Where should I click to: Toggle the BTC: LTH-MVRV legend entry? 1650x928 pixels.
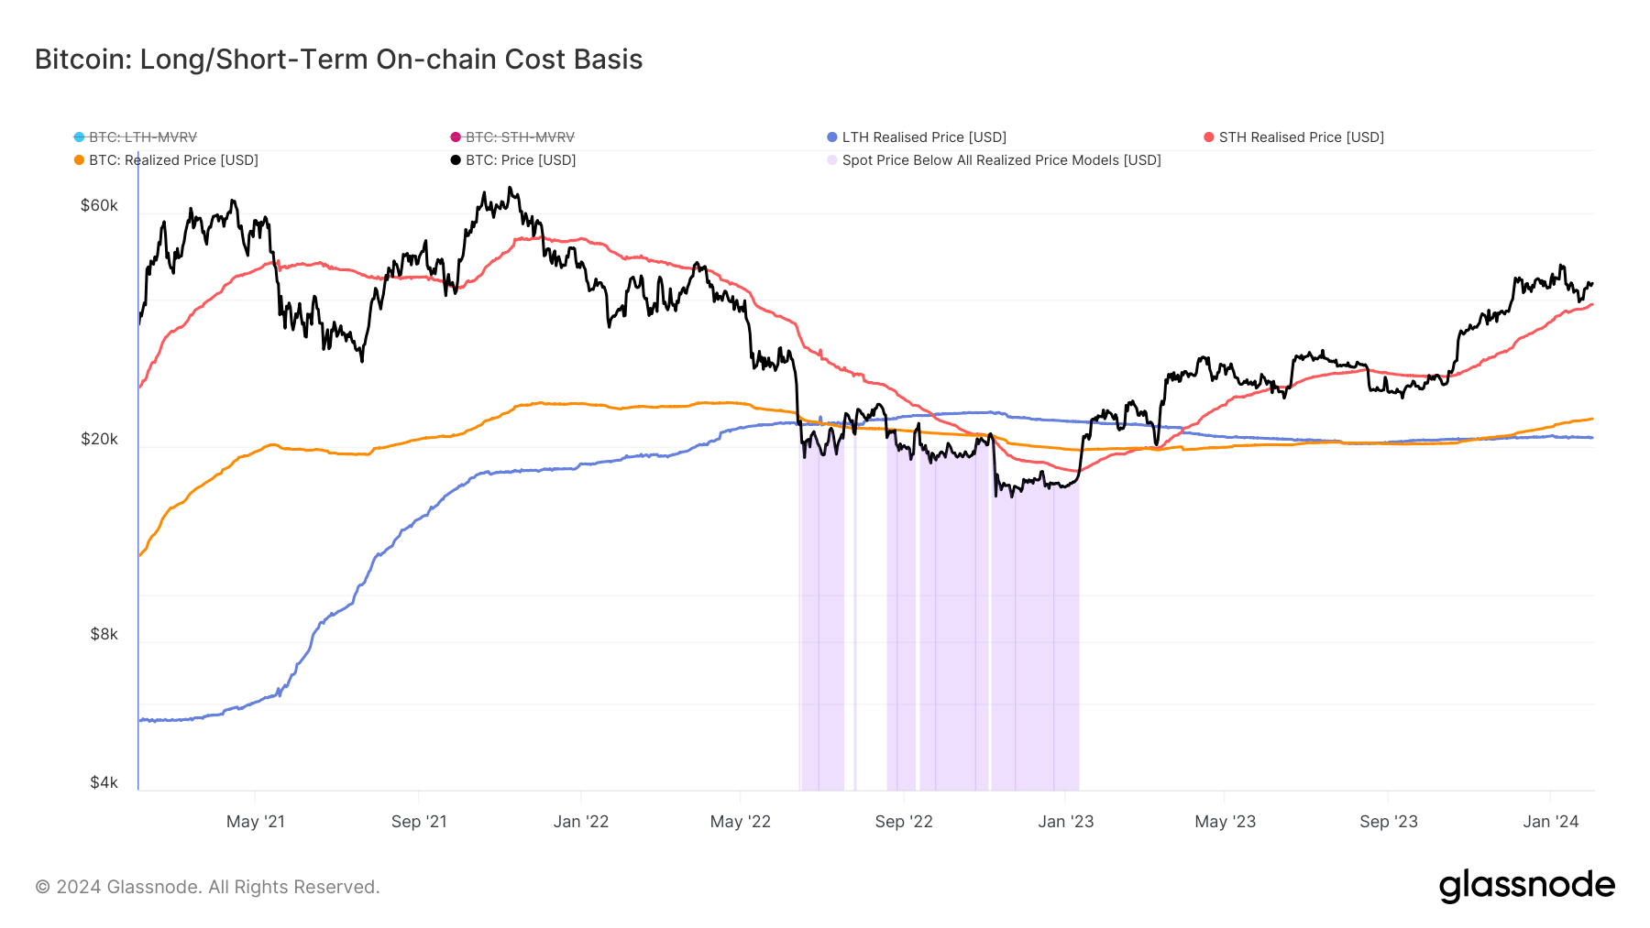(136, 137)
